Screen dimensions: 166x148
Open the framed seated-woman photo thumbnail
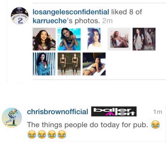point(119,39)
